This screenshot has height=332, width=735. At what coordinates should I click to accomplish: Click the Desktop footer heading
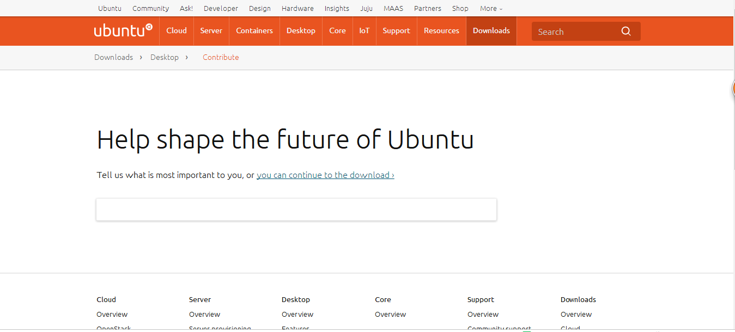(x=296, y=299)
